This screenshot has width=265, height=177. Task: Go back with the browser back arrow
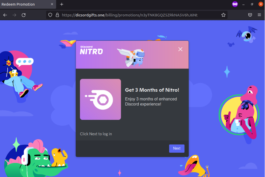(x=5, y=15)
